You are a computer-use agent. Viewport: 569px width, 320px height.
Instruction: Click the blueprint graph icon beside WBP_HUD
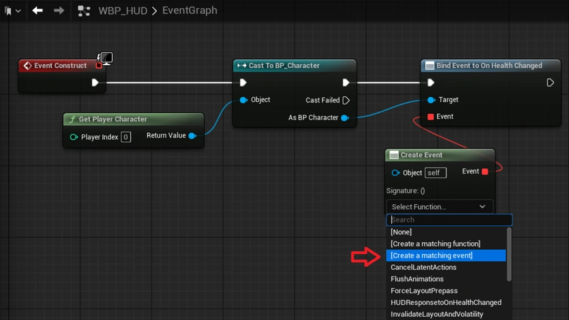pos(84,11)
